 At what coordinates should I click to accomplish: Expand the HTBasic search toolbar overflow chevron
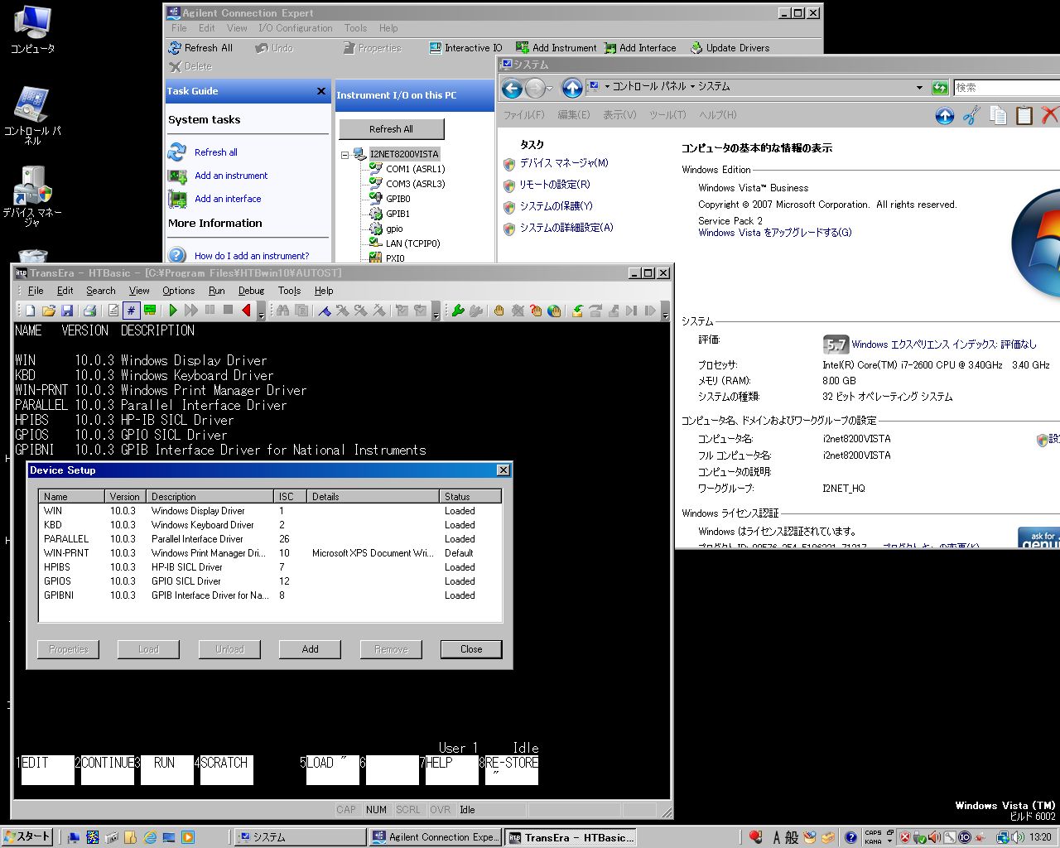(436, 311)
